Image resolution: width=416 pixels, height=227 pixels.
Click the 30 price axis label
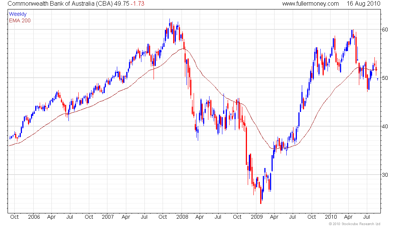tap(385, 175)
